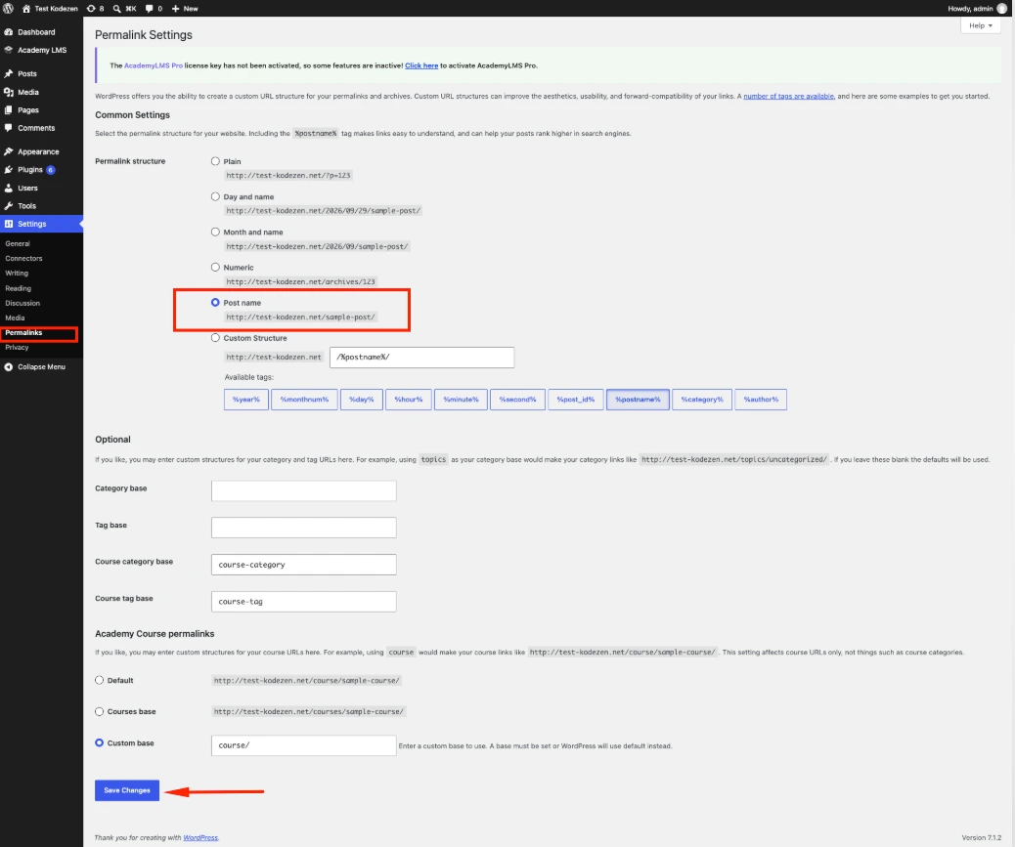
Task: Open AcademyLMS Pro link in notice
Action: [x=154, y=66]
